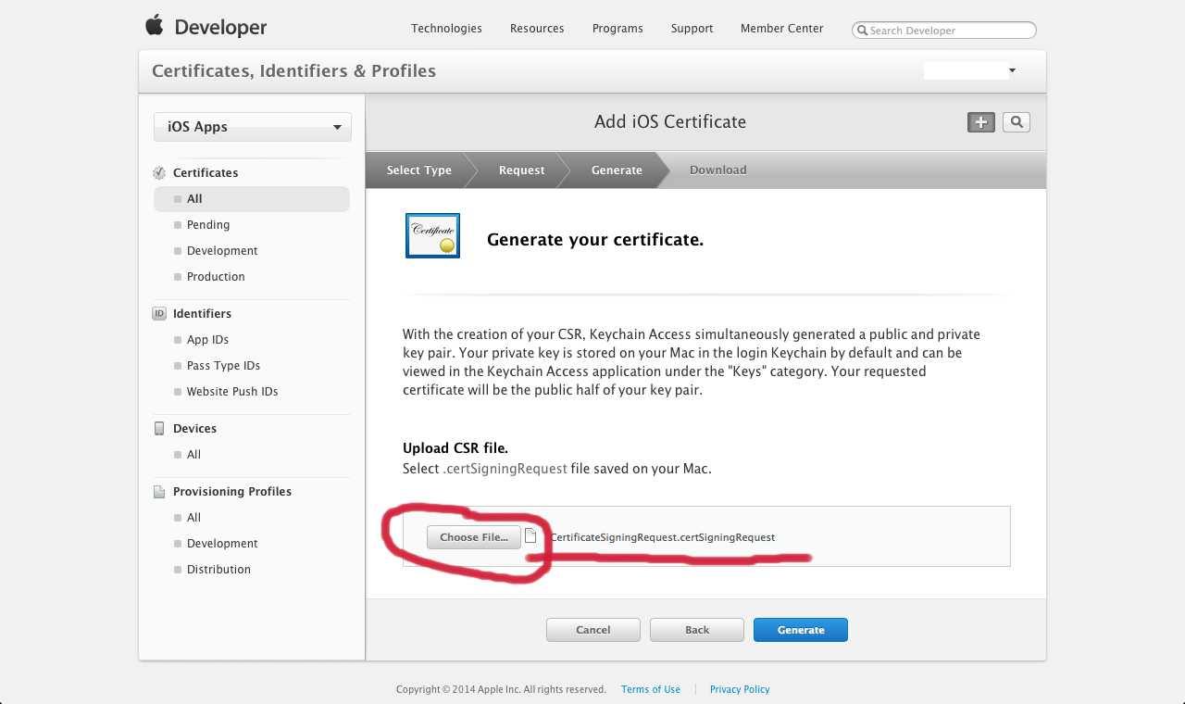Viewport: 1185px width, 704px height.
Task: Click the Choose File button
Action: point(474,537)
